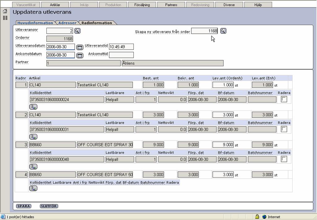Click the SPARA button
This screenshot has height=220, width=317.
(x=24, y=206)
